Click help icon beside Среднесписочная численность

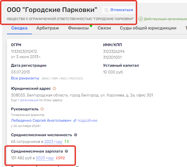75,135
